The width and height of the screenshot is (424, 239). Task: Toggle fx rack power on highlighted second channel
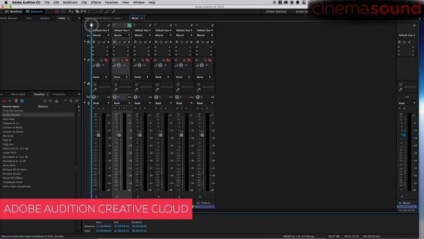[119, 42]
